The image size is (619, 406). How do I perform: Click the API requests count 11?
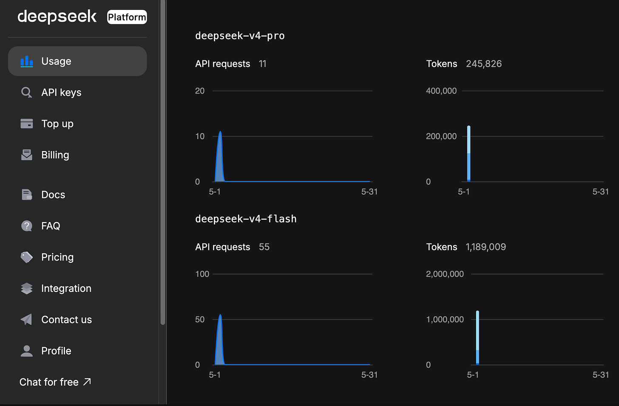[263, 64]
